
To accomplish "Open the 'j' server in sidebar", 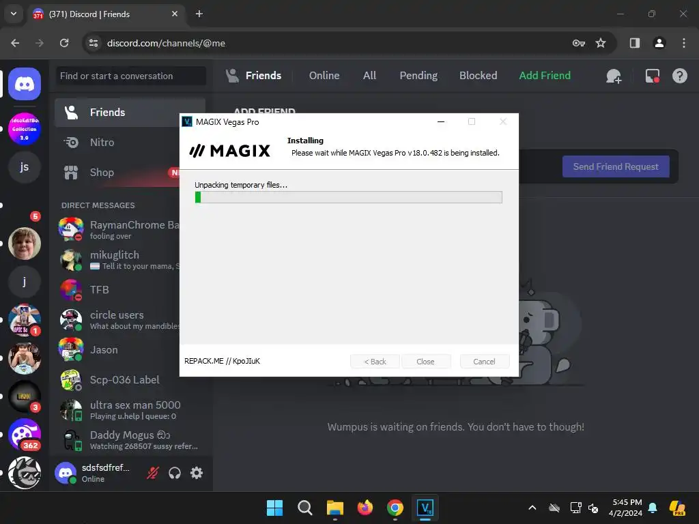I will click(25, 282).
